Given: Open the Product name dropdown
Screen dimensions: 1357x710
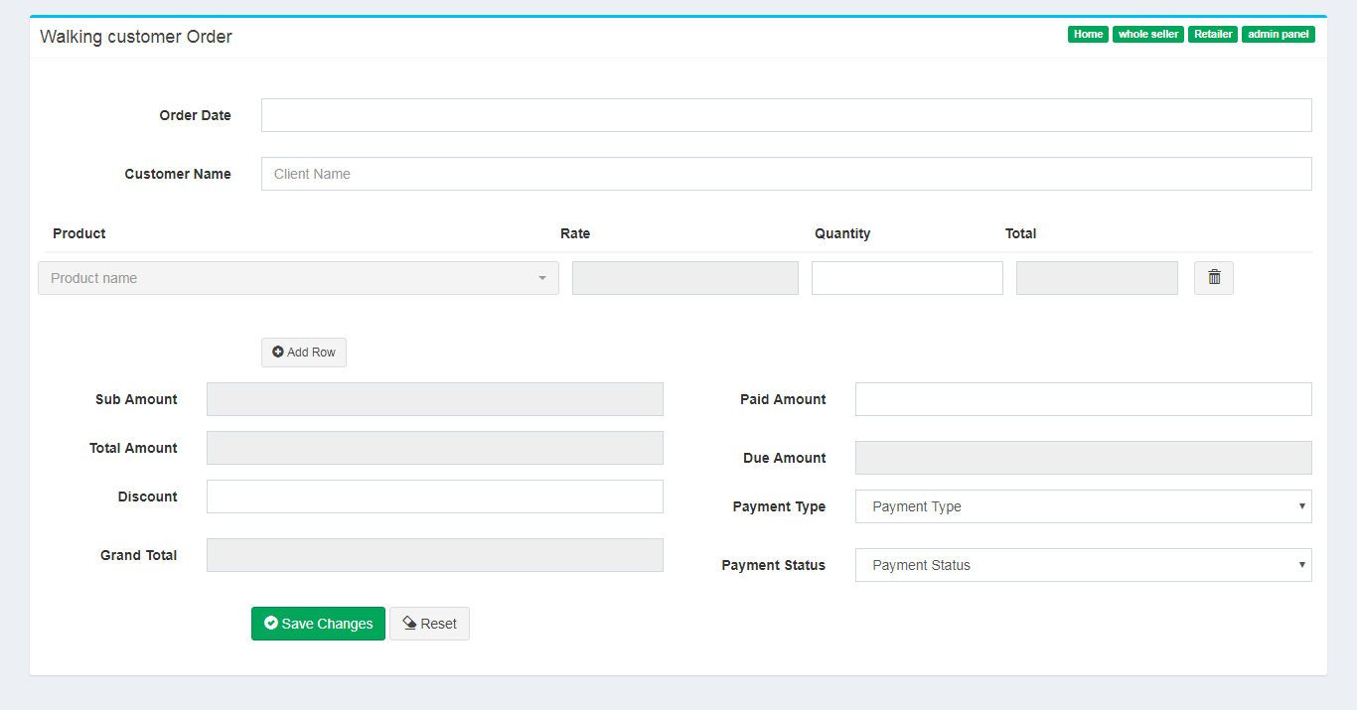Looking at the screenshot, I should point(298,278).
